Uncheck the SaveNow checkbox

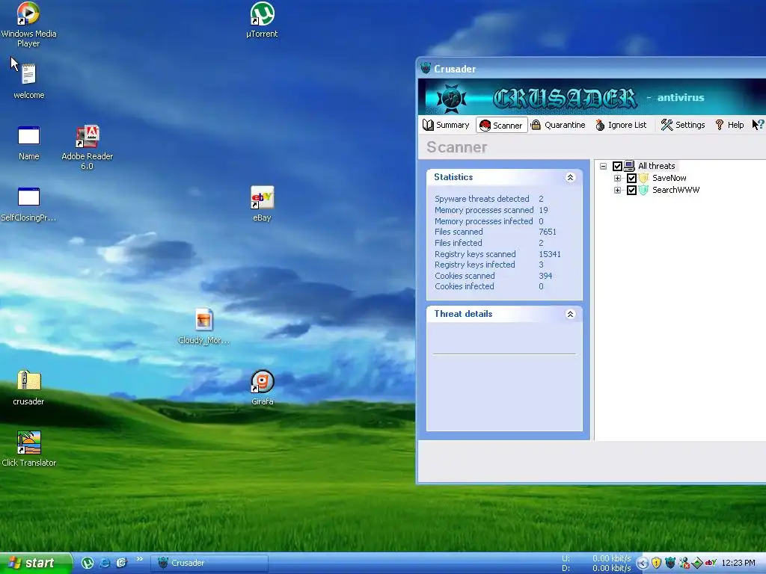pyautogui.click(x=631, y=178)
